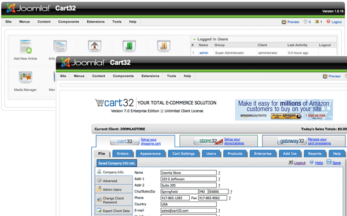Click help question mark next to E-mail field
347x216 pixels.
pyautogui.click(x=219, y=211)
